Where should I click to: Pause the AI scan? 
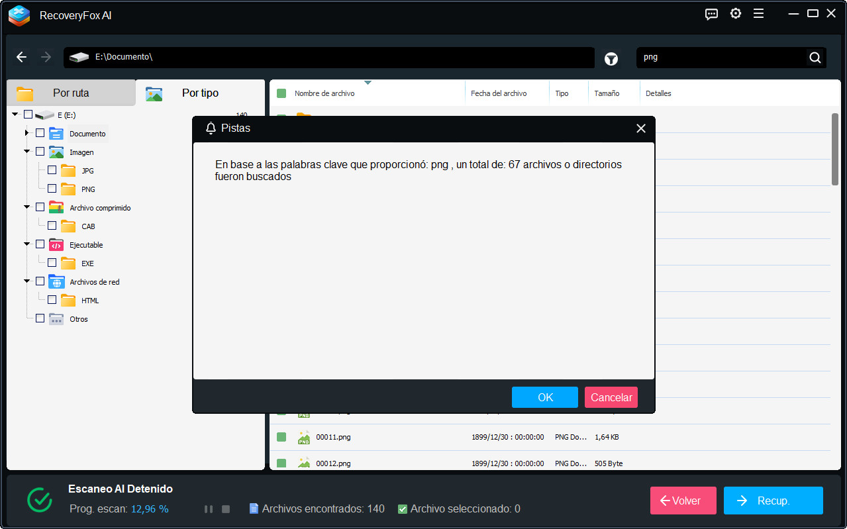(x=209, y=508)
